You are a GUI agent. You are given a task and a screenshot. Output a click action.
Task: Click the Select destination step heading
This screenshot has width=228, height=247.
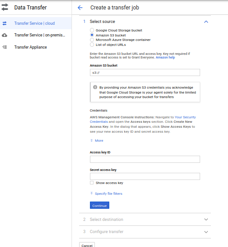[107, 220]
